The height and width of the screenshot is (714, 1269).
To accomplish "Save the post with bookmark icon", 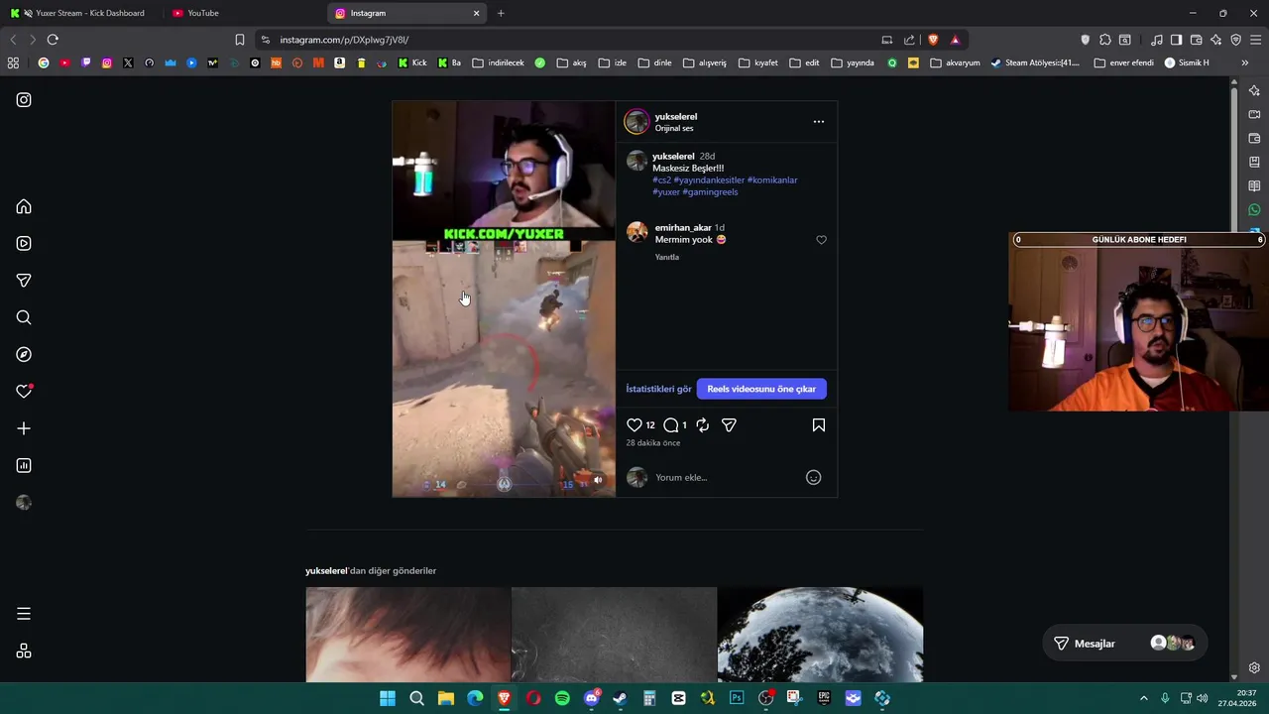I will (819, 424).
